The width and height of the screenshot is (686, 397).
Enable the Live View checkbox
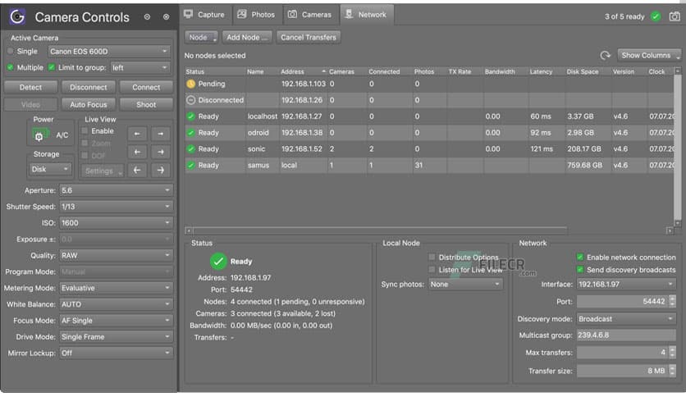point(85,130)
